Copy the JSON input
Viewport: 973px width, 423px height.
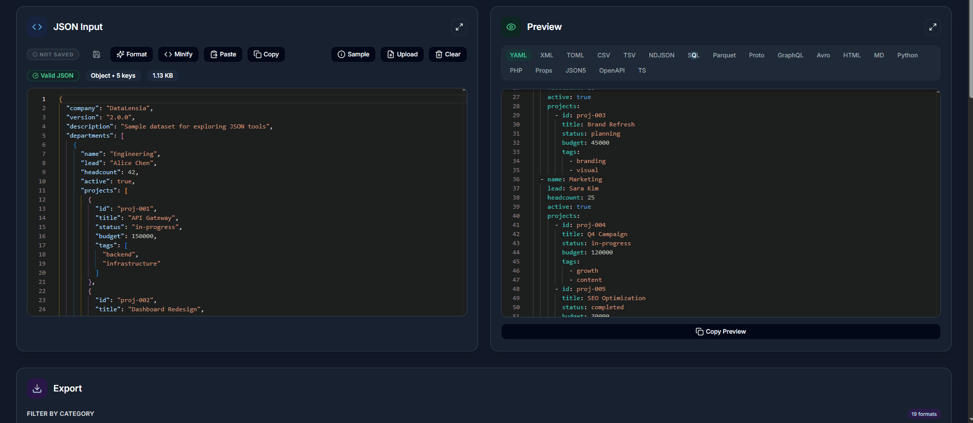[266, 54]
